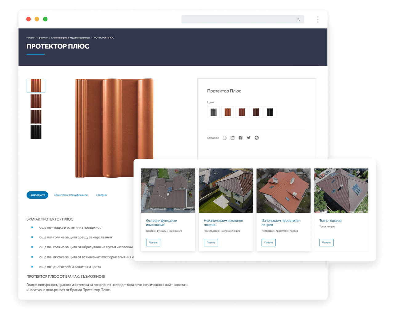Select the gray tile color swatch
The width and height of the screenshot is (394, 310).
[x=213, y=112]
